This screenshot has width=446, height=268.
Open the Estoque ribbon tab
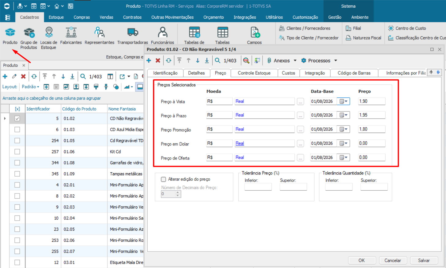pos(56,17)
